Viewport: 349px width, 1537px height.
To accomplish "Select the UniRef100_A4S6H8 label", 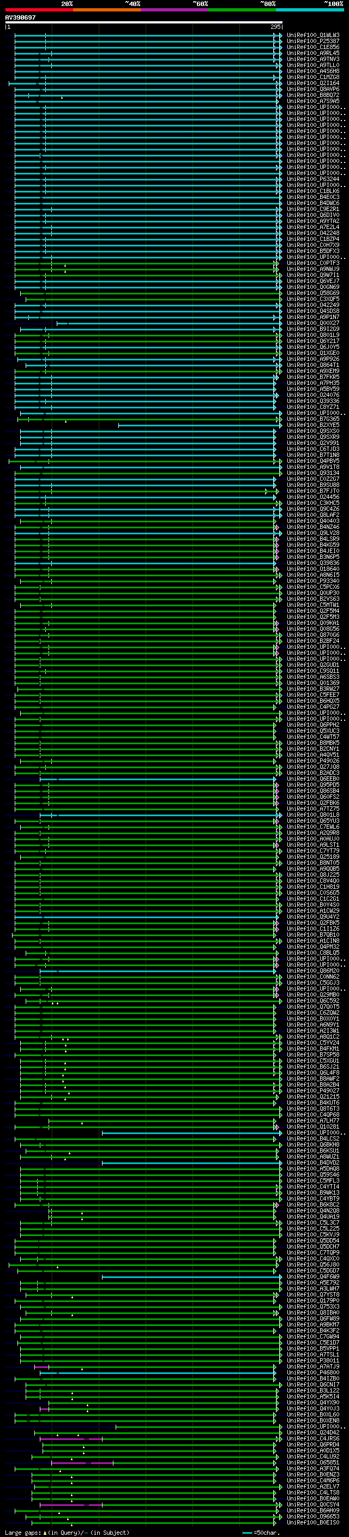I will [x=313, y=71].
